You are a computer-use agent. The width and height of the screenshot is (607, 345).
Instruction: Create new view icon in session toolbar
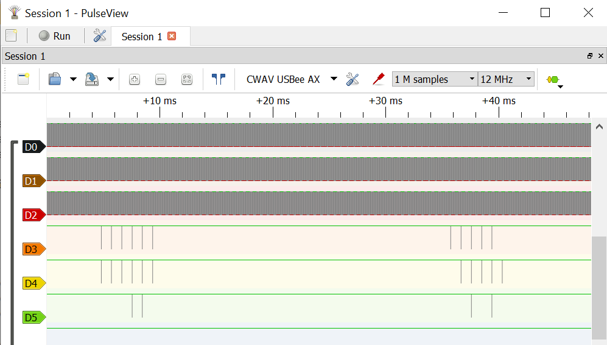coord(23,79)
